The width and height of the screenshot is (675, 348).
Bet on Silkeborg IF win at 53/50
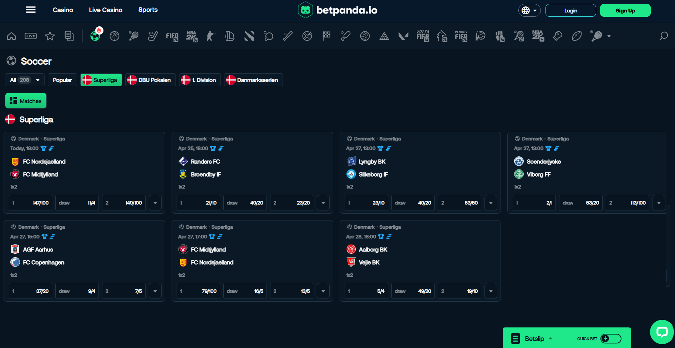(x=460, y=203)
